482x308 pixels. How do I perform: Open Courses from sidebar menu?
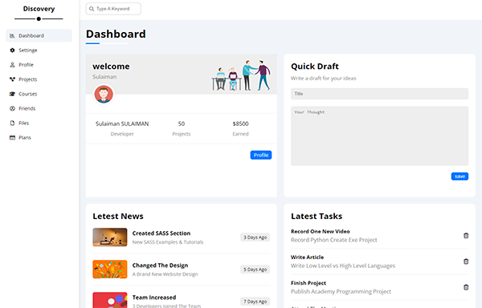[x=39, y=94]
